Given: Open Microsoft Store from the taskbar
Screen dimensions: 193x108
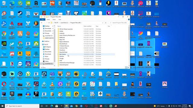Looking at the screenshot, I should pos(57,106).
